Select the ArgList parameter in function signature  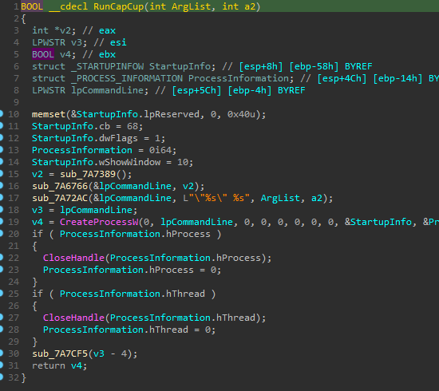click(191, 6)
